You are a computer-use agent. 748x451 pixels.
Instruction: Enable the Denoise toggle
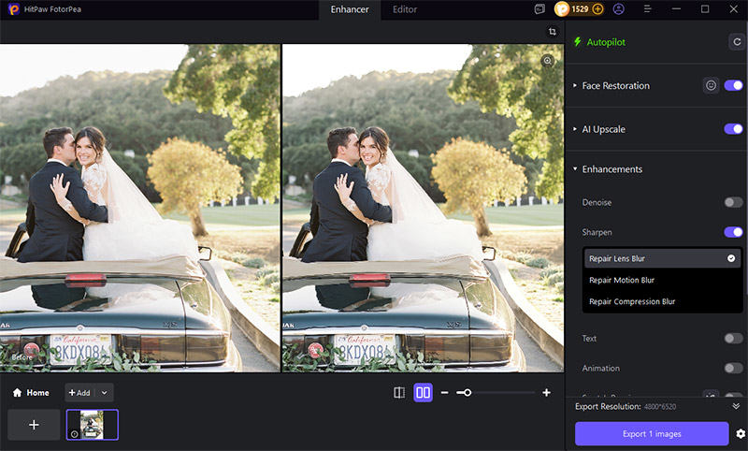[733, 202]
